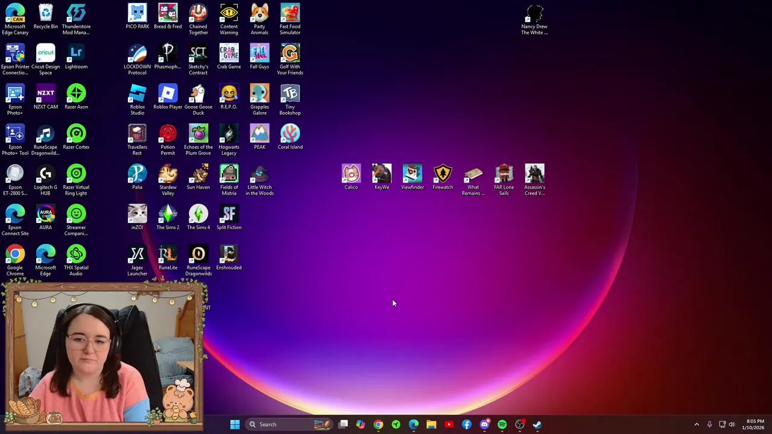This screenshot has height=434, width=772.
Task: Select Golf With Your Friends icon
Action: point(290,60)
